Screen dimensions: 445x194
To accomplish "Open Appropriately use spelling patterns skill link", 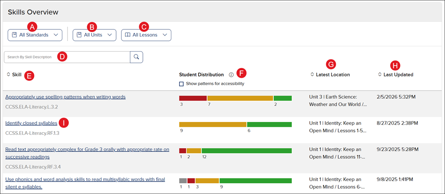I will [x=65, y=97].
